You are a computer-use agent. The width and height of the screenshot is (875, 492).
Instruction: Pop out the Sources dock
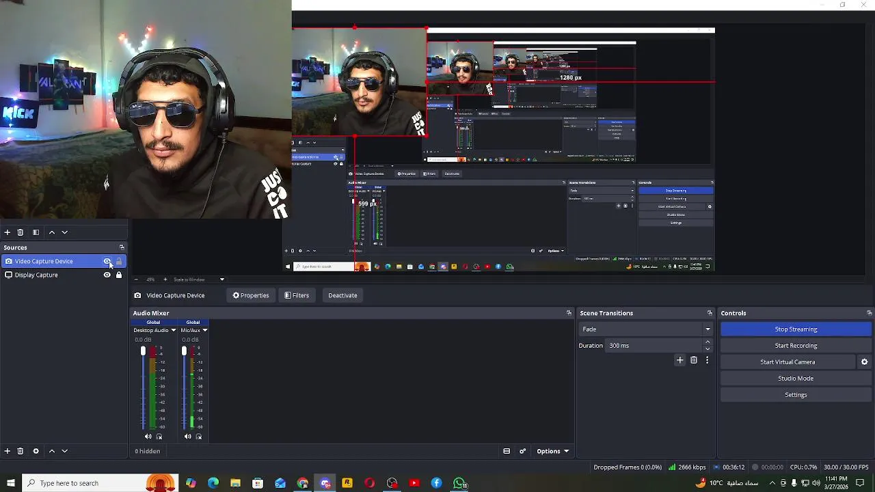pyautogui.click(x=122, y=247)
